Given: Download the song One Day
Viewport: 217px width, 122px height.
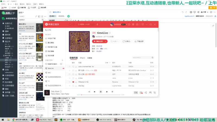Looking at the screenshot, I should tap(76, 86).
